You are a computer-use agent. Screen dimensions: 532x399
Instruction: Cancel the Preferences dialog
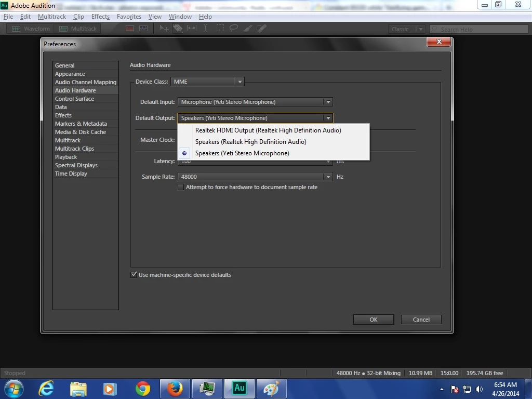click(421, 320)
